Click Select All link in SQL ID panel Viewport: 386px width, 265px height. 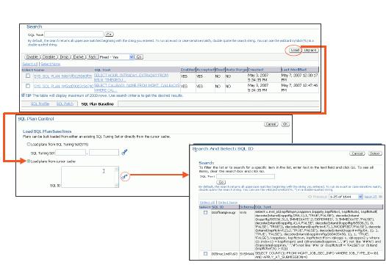click(207, 203)
